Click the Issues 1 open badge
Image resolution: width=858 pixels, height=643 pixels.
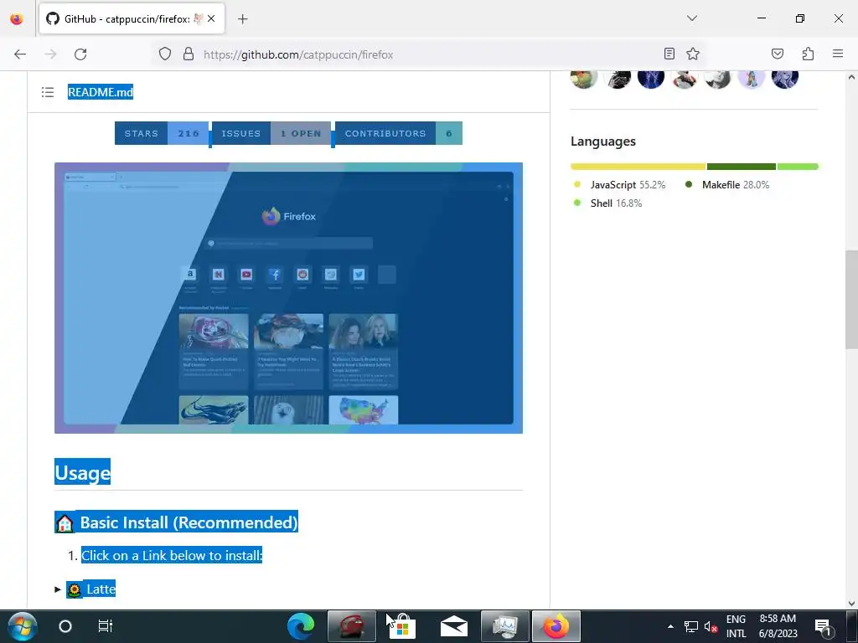coord(271,133)
